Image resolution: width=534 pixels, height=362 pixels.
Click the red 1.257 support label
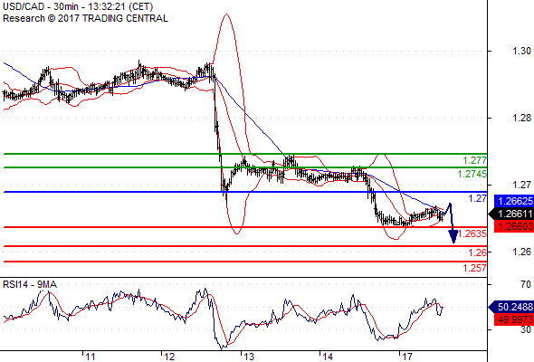click(x=474, y=268)
